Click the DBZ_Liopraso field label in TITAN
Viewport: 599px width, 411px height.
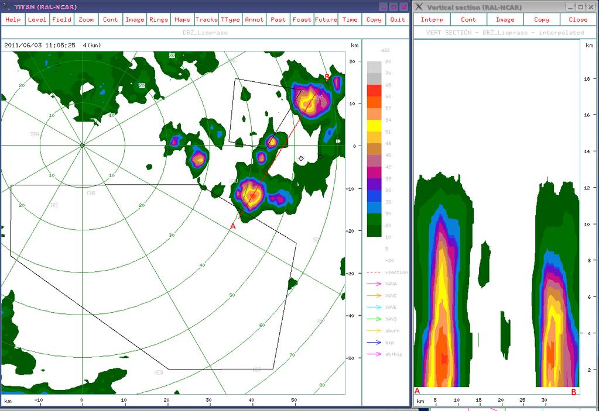205,33
